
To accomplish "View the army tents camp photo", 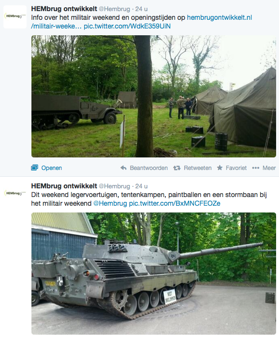I will click(x=154, y=96).
